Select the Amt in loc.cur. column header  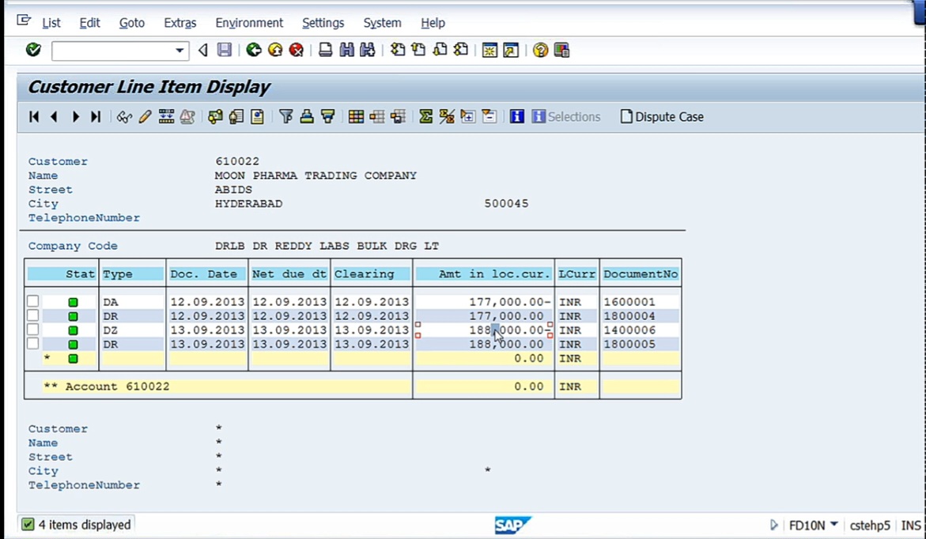(484, 274)
